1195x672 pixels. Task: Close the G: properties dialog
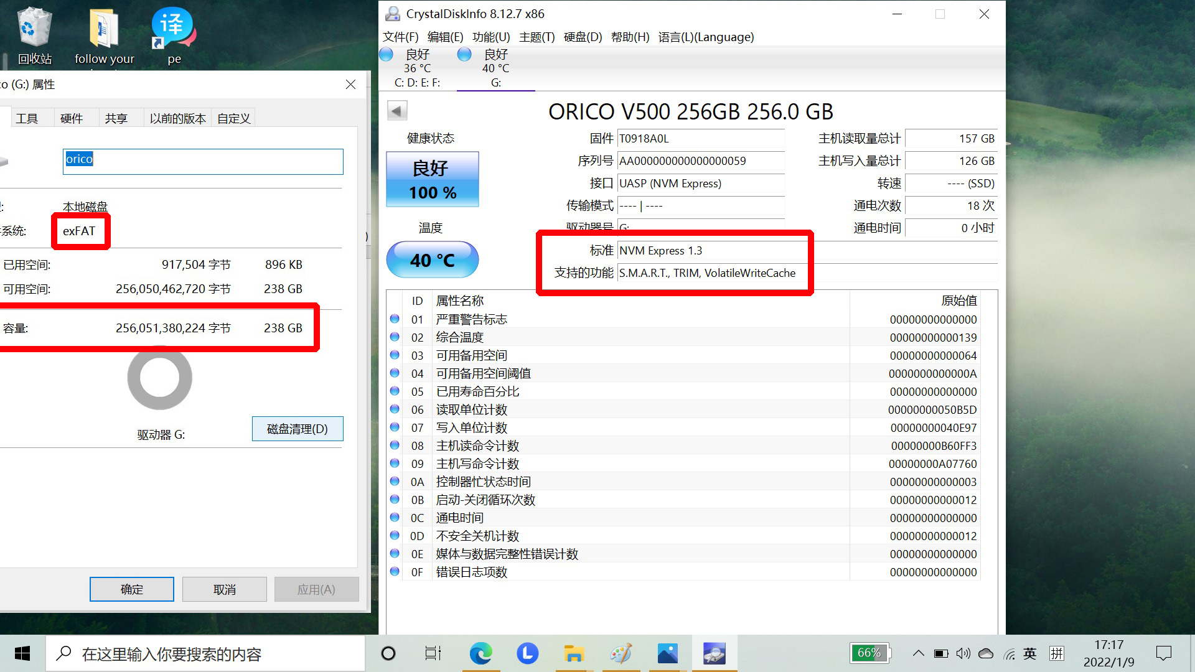[x=351, y=85]
